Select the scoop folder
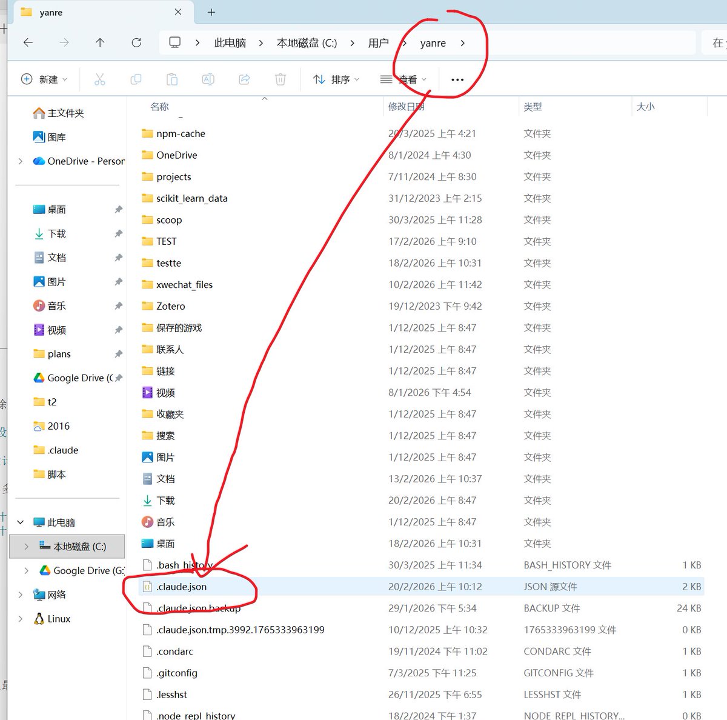Viewport: 727px width, 720px height. [x=162, y=220]
